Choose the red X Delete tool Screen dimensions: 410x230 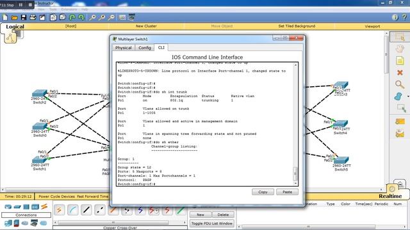[400, 72]
